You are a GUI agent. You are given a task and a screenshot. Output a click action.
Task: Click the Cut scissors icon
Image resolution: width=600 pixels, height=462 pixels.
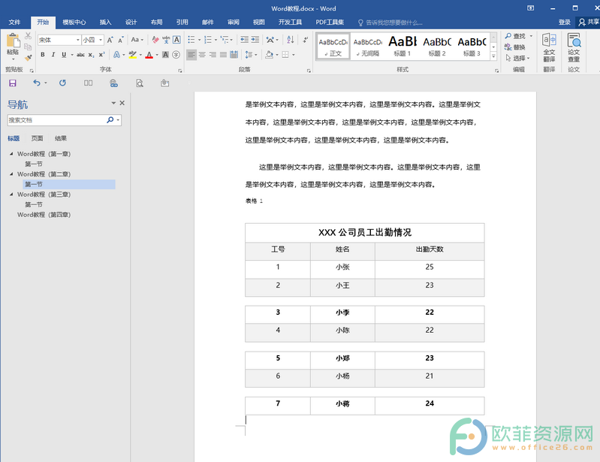pos(28,35)
